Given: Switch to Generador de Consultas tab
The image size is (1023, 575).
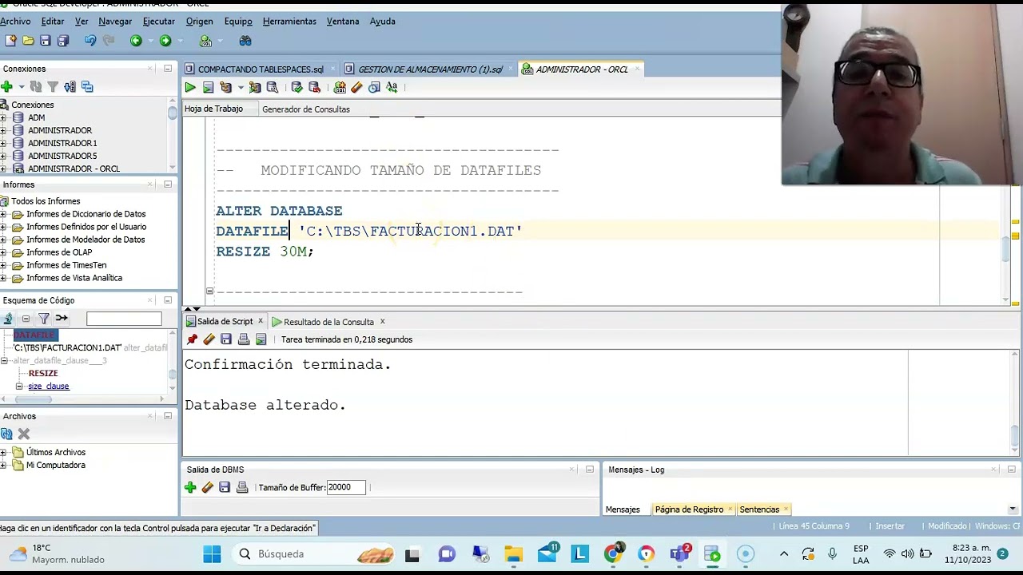Looking at the screenshot, I should (305, 109).
